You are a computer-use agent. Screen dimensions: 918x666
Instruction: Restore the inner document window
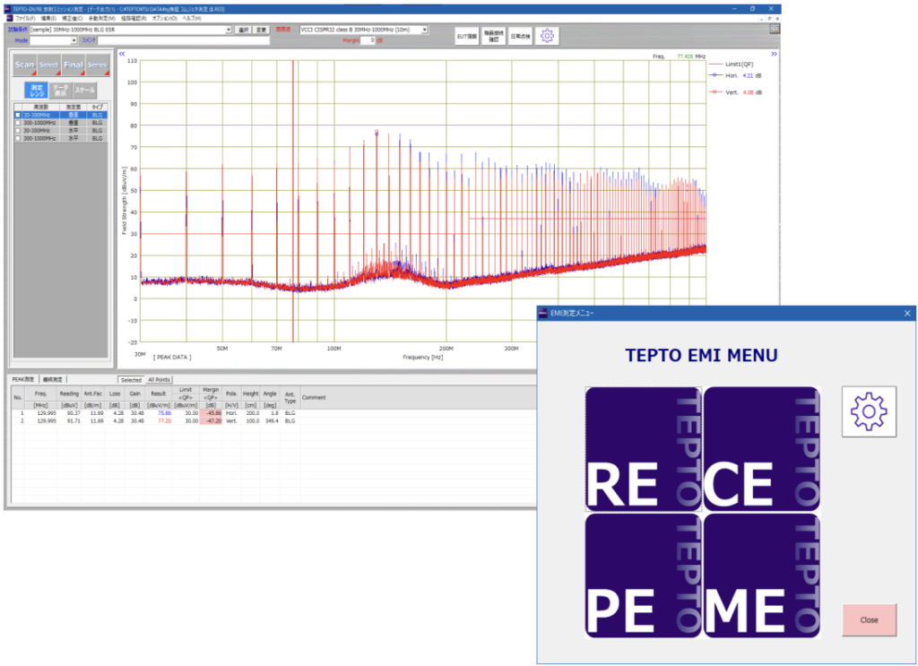[x=769, y=19]
